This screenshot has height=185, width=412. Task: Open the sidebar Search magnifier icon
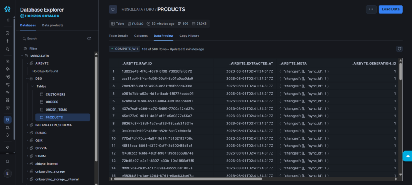[7, 49]
